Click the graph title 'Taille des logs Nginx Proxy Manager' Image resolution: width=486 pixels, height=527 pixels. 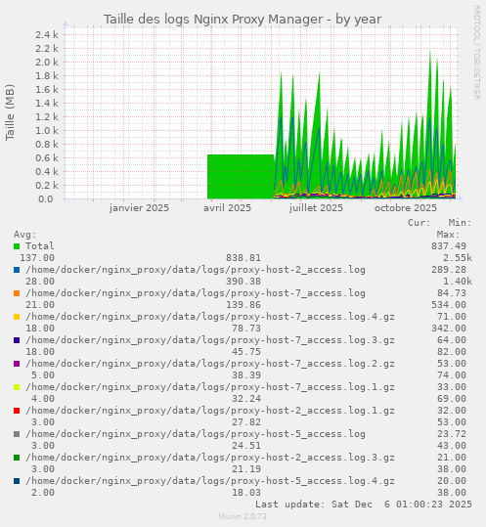[x=213, y=20]
